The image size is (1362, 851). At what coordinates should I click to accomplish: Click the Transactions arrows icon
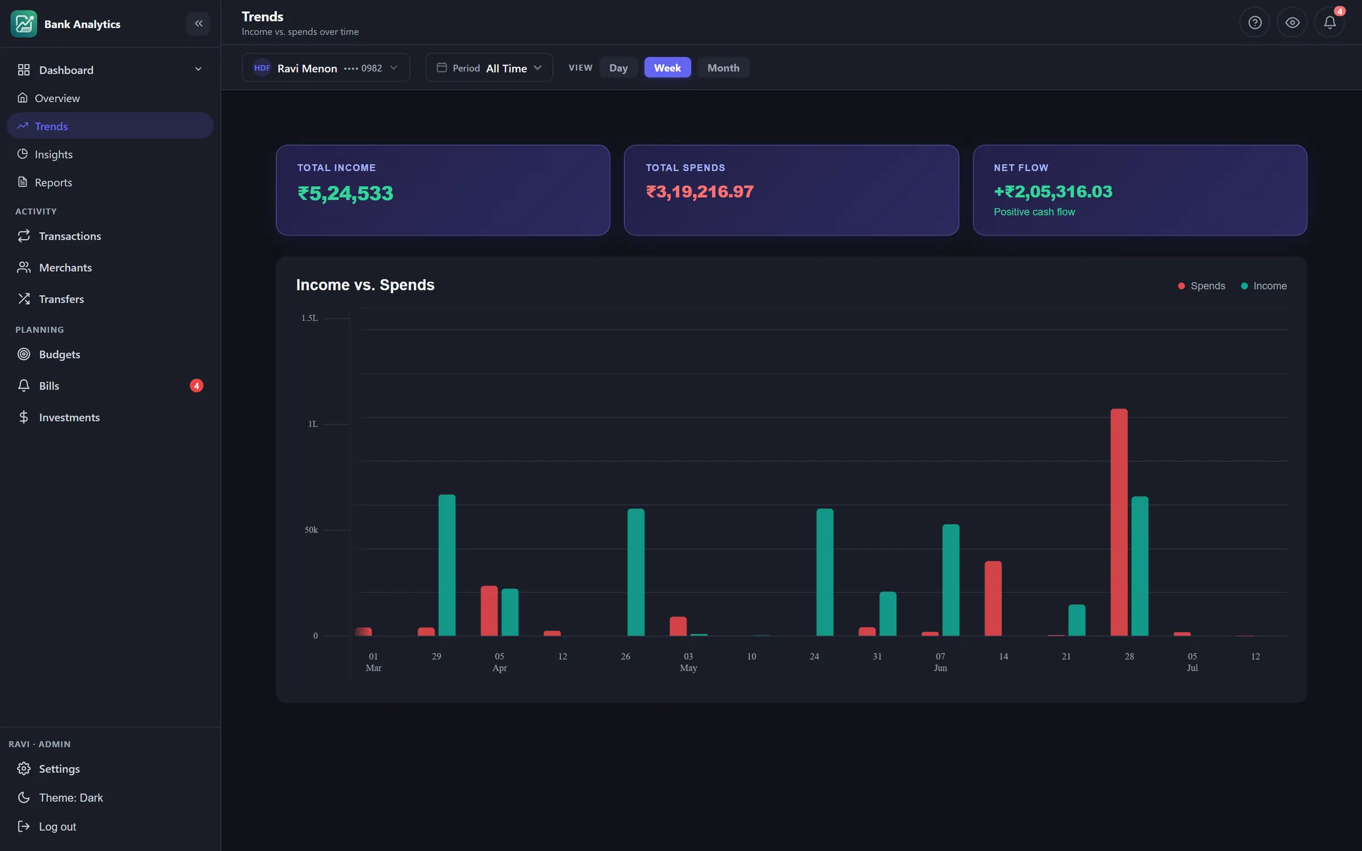(23, 236)
